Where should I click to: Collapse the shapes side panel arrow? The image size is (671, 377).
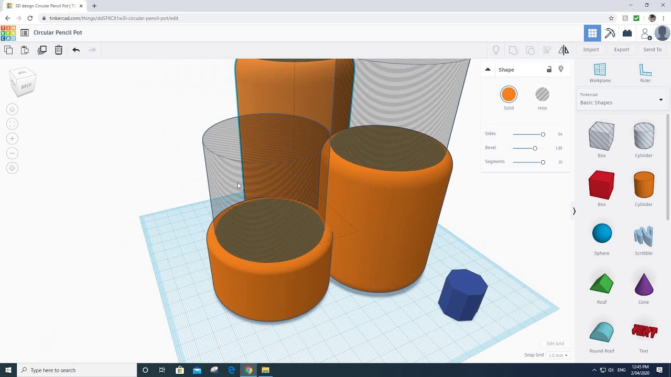click(574, 211)
